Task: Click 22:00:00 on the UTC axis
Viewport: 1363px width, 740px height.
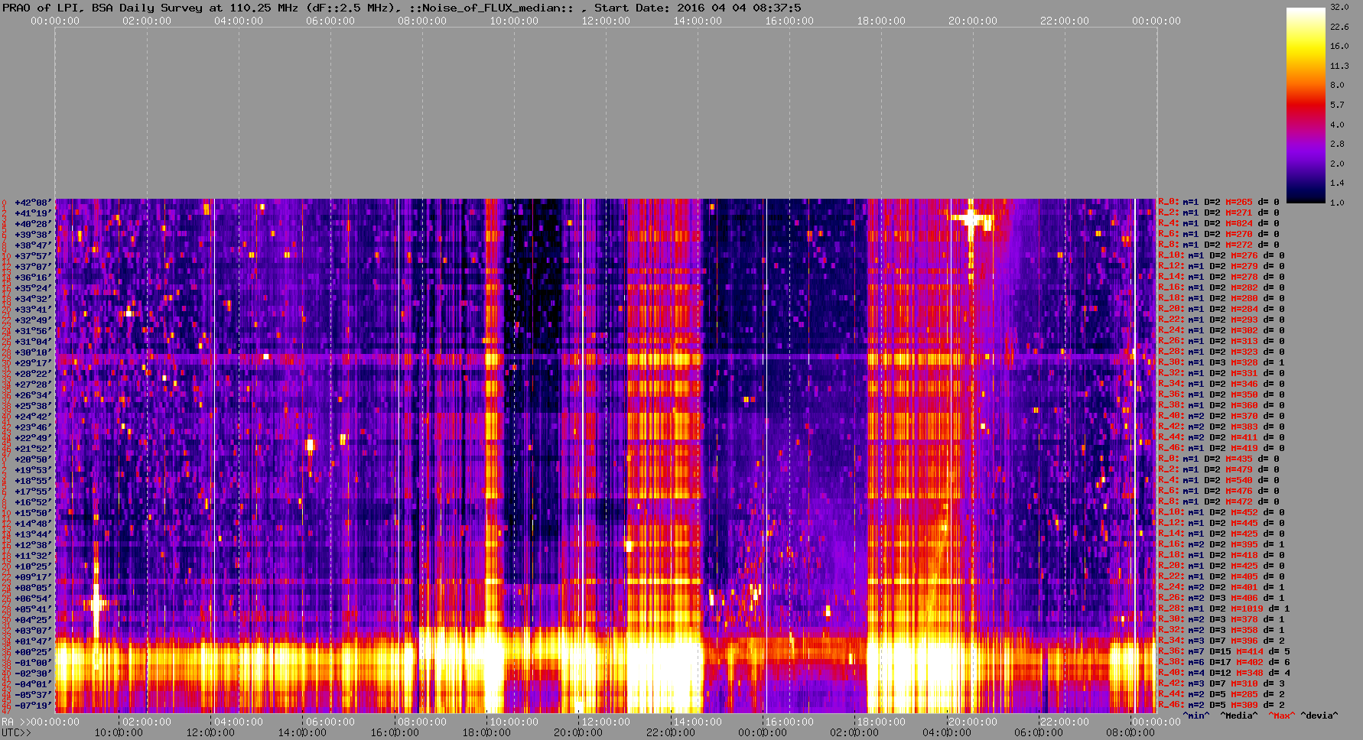Action: (671, 732)
